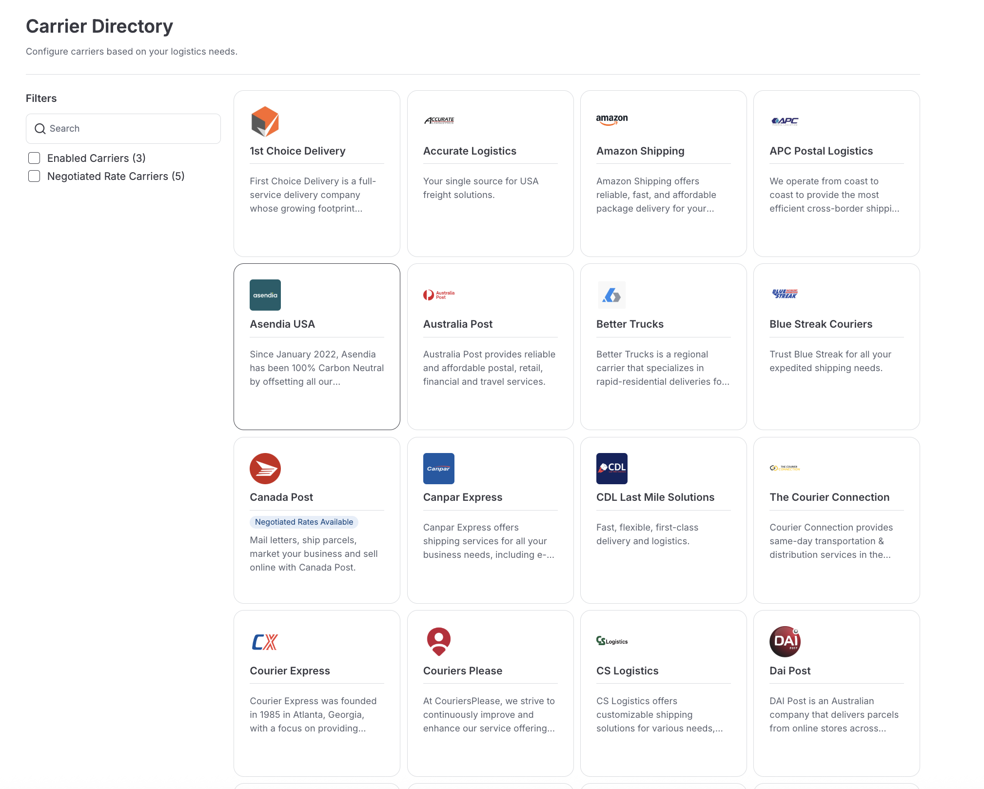The width and height of the screenshot is (984, 789).
Task: Enable the Enabled Carriers filter checkbox
Action: [x=34, y=158]
